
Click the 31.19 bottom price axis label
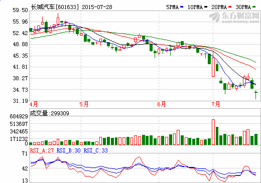(20, 101)
